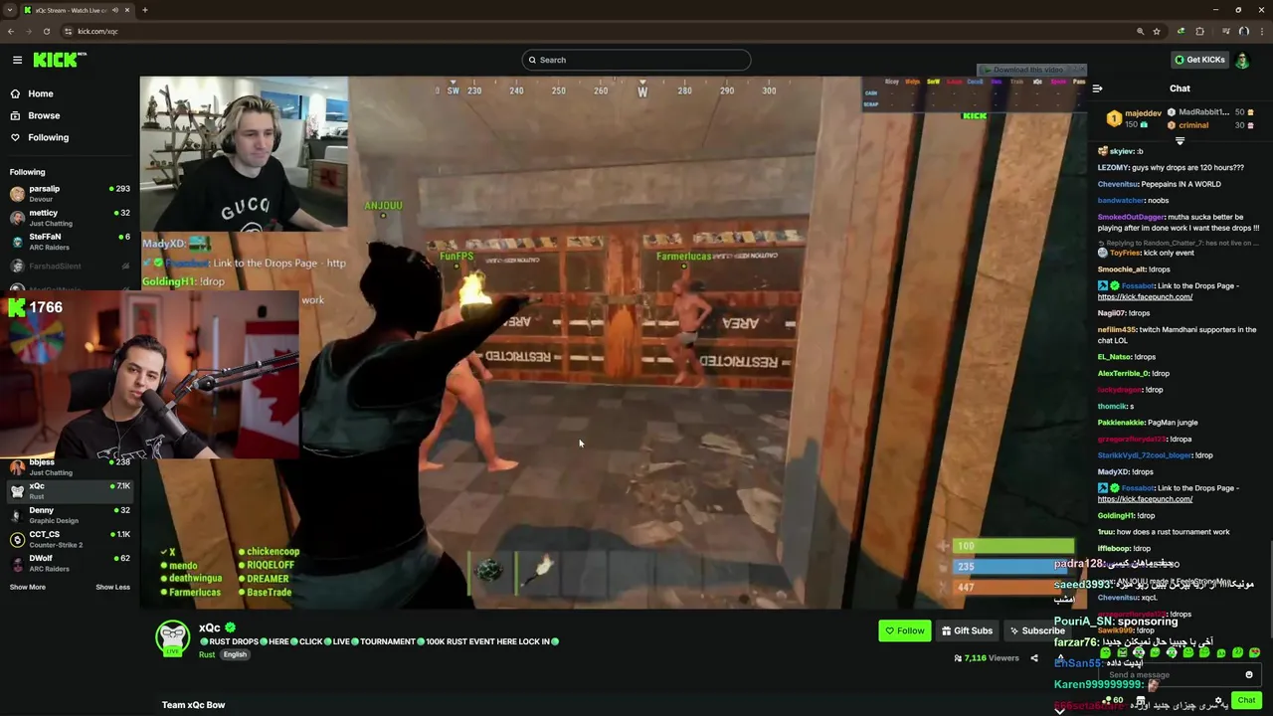Image resolution: width=1273 pixels, height=716 pixels.
Task: Open the browser three-dot menu
Action: 1261,31
